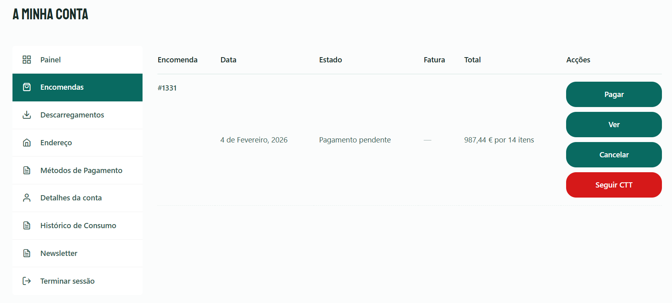This screenshot has width=672, height=303.
Task: Open the Painel menu item
Action: 50,60
